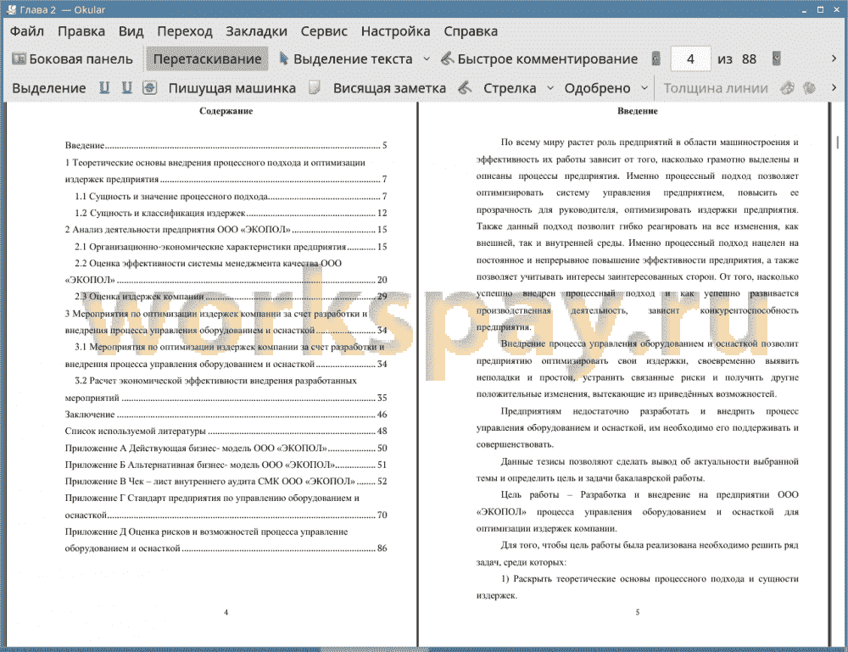Click the Okular app icon in title bar
Viewport: 848px width, 652px height.
(11, 9)
